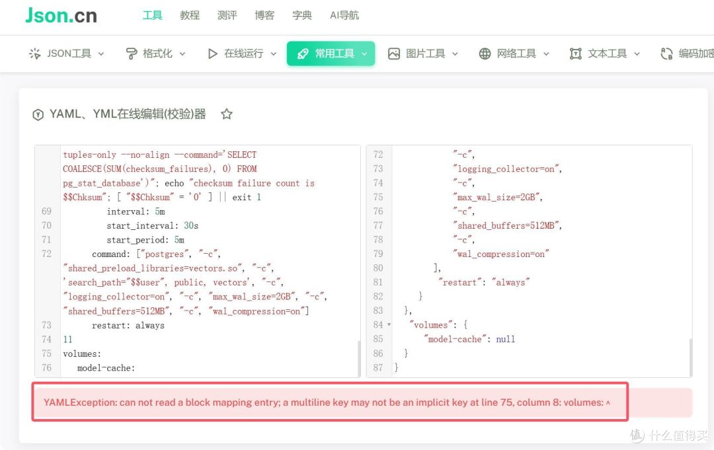Click "start_period: 5m" in YAML editor
714x450 pixels.
(145, 240)
